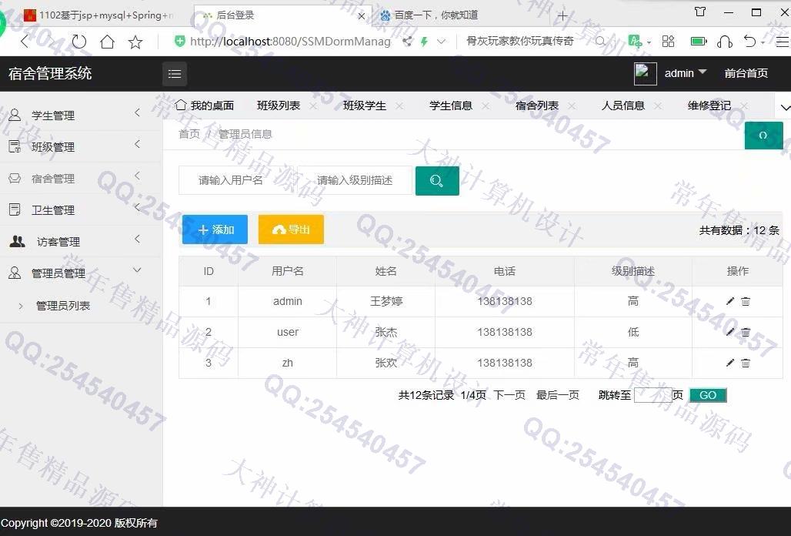Close the 班级列表 tab

coord(313,106)
